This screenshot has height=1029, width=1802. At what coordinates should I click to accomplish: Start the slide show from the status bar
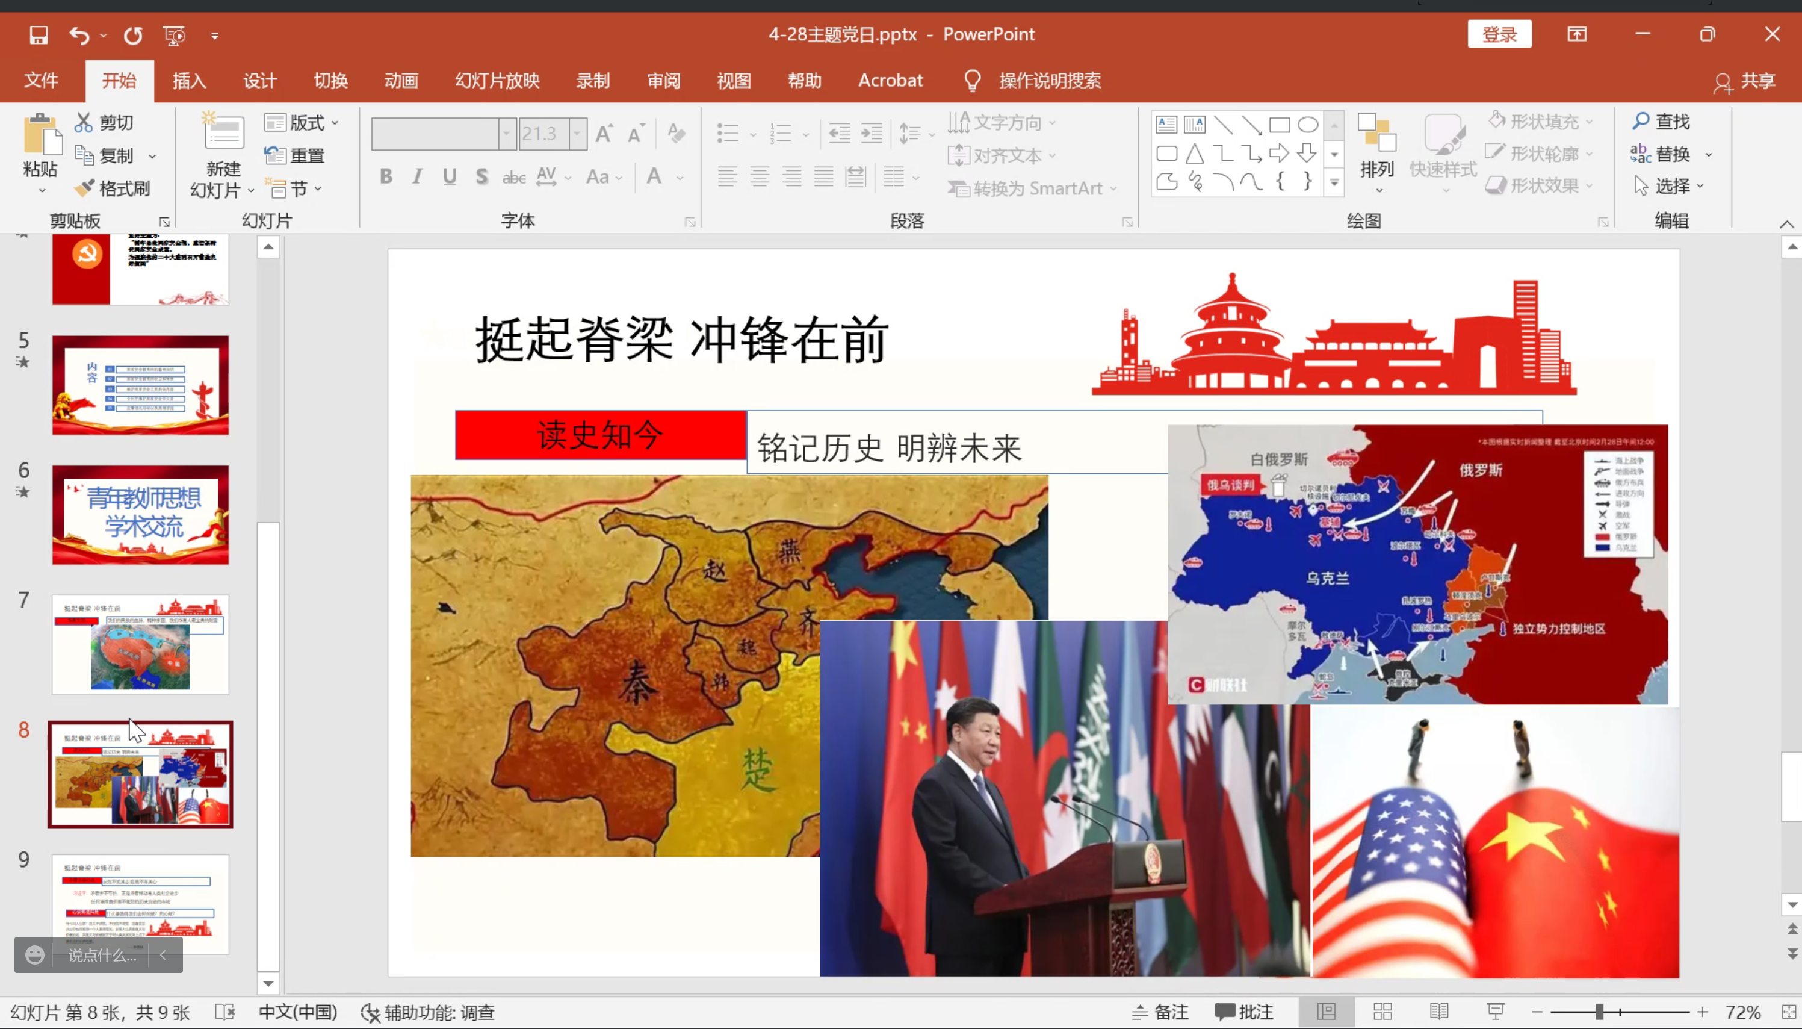1496,1012
